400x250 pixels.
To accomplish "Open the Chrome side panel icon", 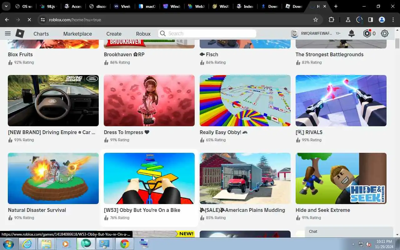I will pos(371,20).
